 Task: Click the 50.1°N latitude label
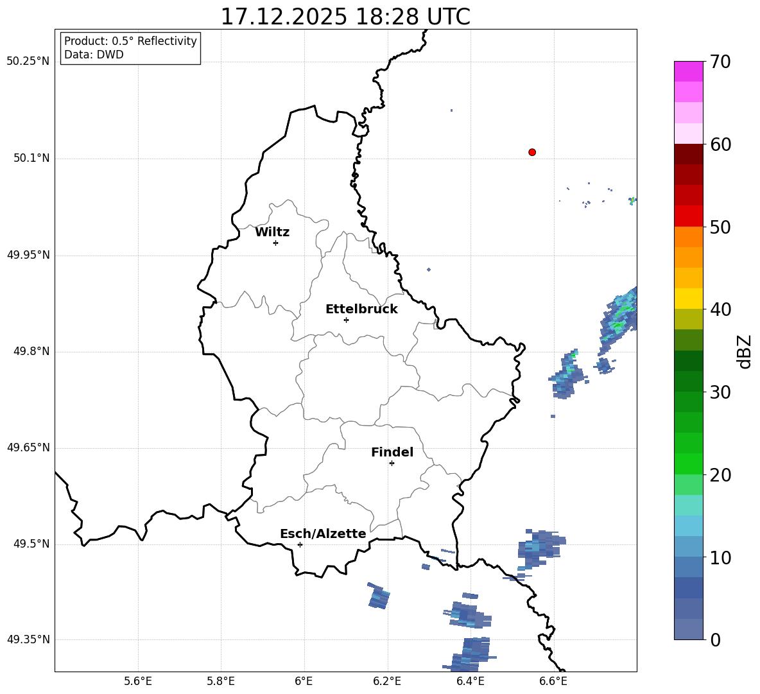[31, 158]
